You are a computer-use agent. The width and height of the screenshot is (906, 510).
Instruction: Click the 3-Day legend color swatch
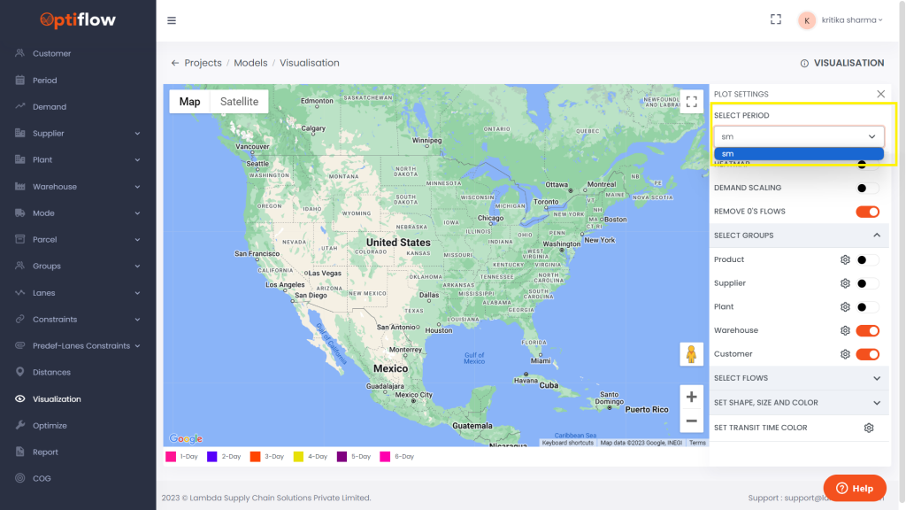(255, 457)
